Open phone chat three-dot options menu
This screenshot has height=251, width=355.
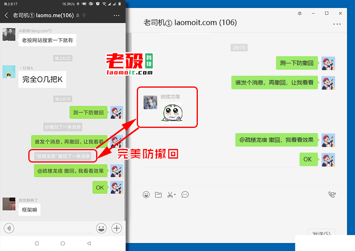pos(116,16)
